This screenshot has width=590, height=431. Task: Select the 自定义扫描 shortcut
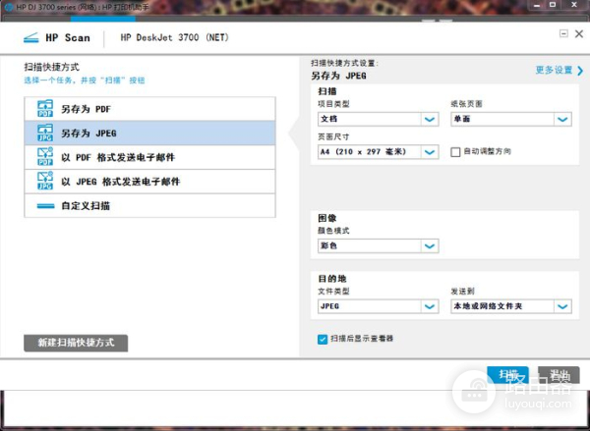coord(149,205)
